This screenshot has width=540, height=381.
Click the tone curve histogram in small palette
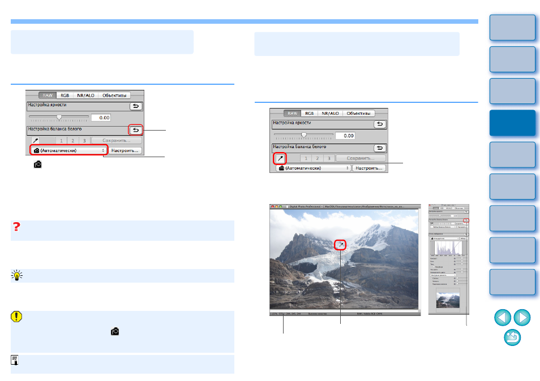pyautogui.click(x=448, y=248)
